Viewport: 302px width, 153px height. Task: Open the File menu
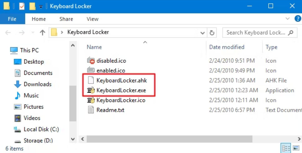pyautogui.click(x=12, y=19)
